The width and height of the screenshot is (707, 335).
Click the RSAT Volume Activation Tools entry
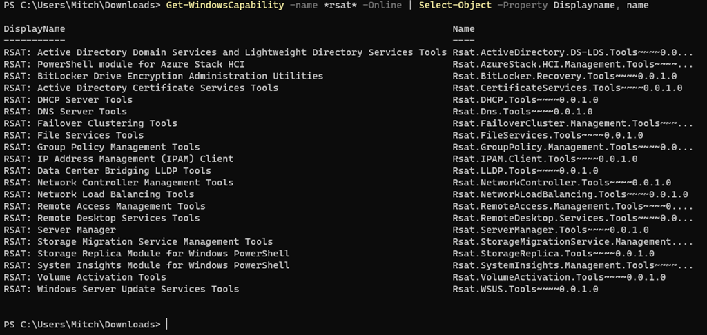[x=84, y=277]
